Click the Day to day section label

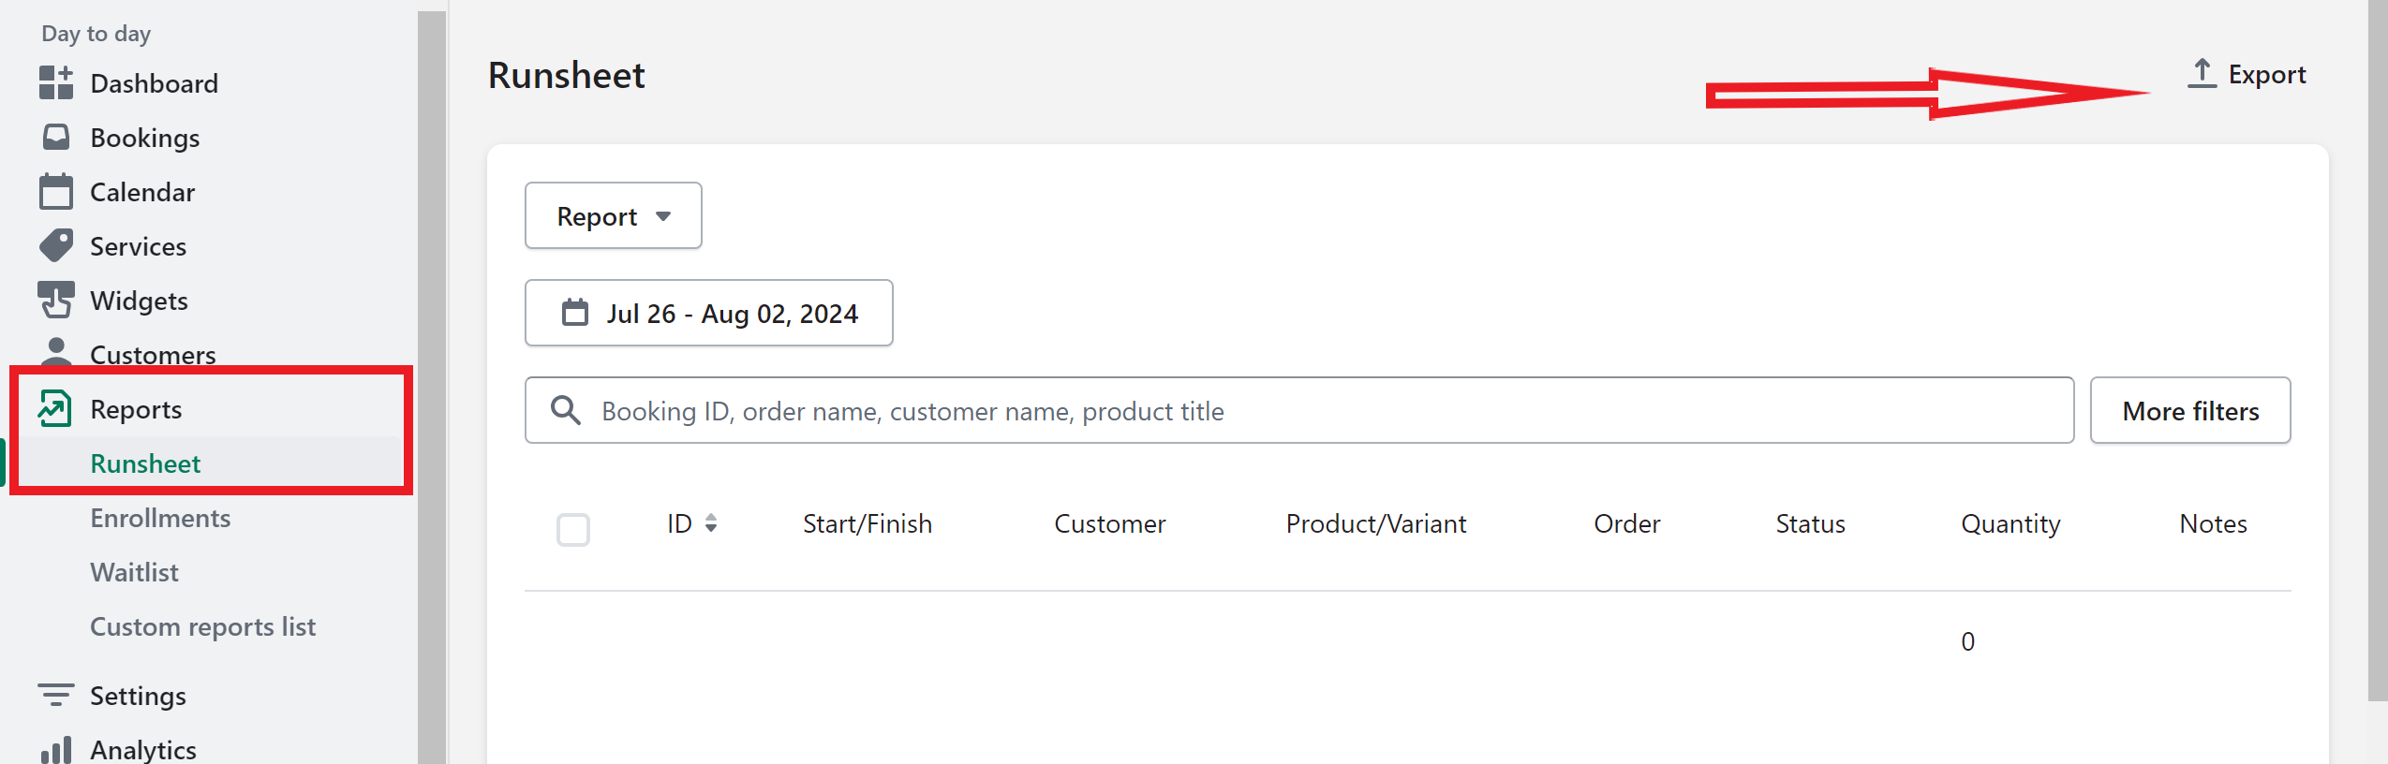point(96,34)
